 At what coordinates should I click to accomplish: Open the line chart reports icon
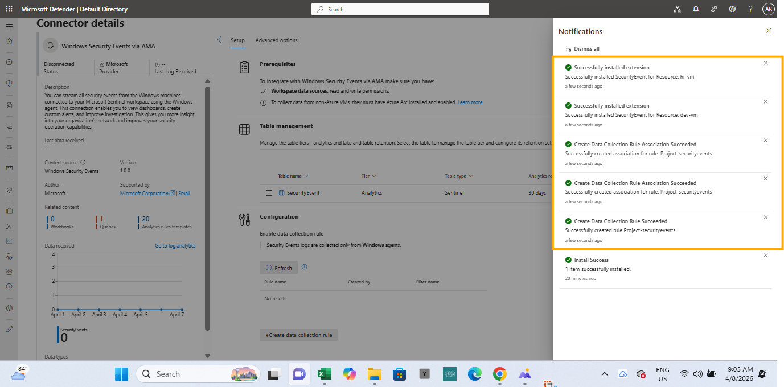pos(9,241)
